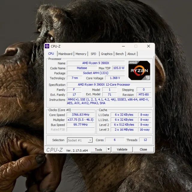Expand the Socket #1 selection combo box

[80, 140]
